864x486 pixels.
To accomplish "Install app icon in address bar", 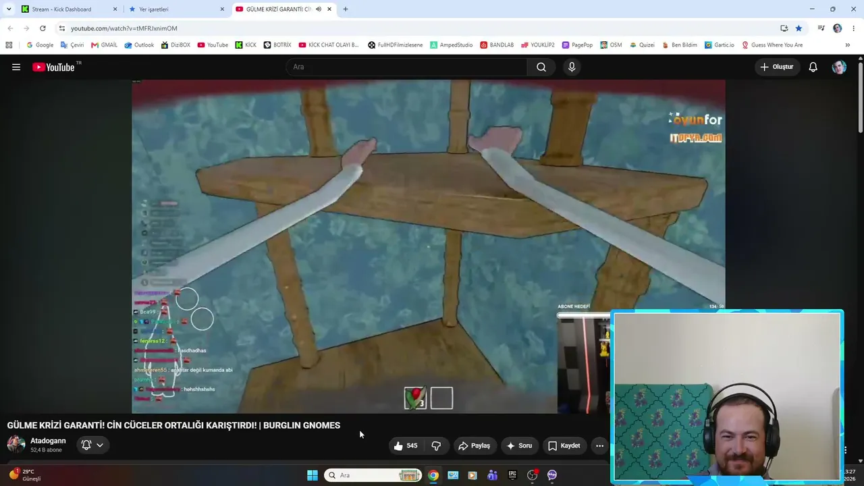I will pyautogui.click(x=784, y=28).
